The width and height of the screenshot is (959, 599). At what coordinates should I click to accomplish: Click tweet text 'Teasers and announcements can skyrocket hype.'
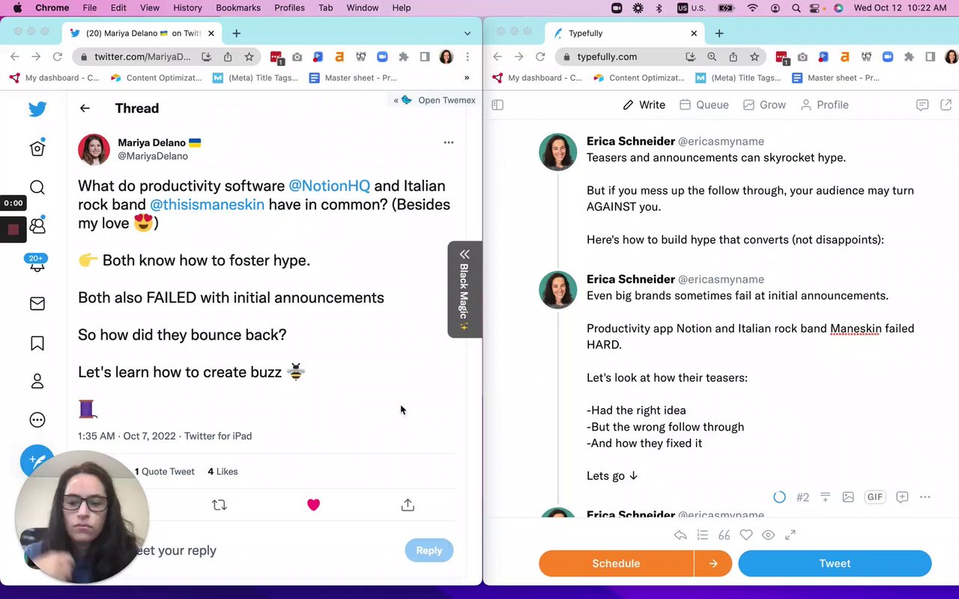[716, 158]
